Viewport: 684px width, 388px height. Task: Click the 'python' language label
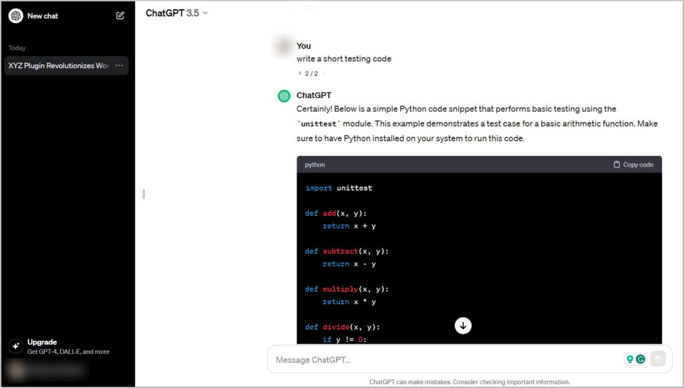(315, 165)
